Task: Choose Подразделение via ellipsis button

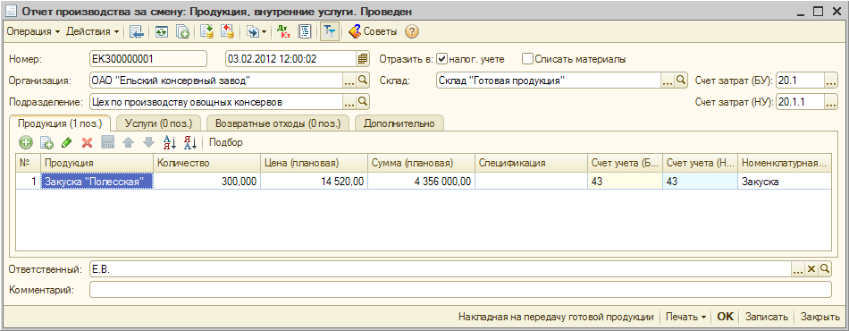Action: 349,101
